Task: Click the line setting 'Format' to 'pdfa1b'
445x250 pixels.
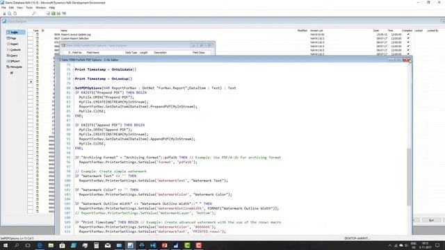Action: (138, 162)
